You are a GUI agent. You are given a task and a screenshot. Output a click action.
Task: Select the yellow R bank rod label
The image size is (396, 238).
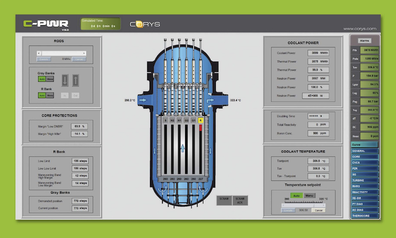point(200,120)
